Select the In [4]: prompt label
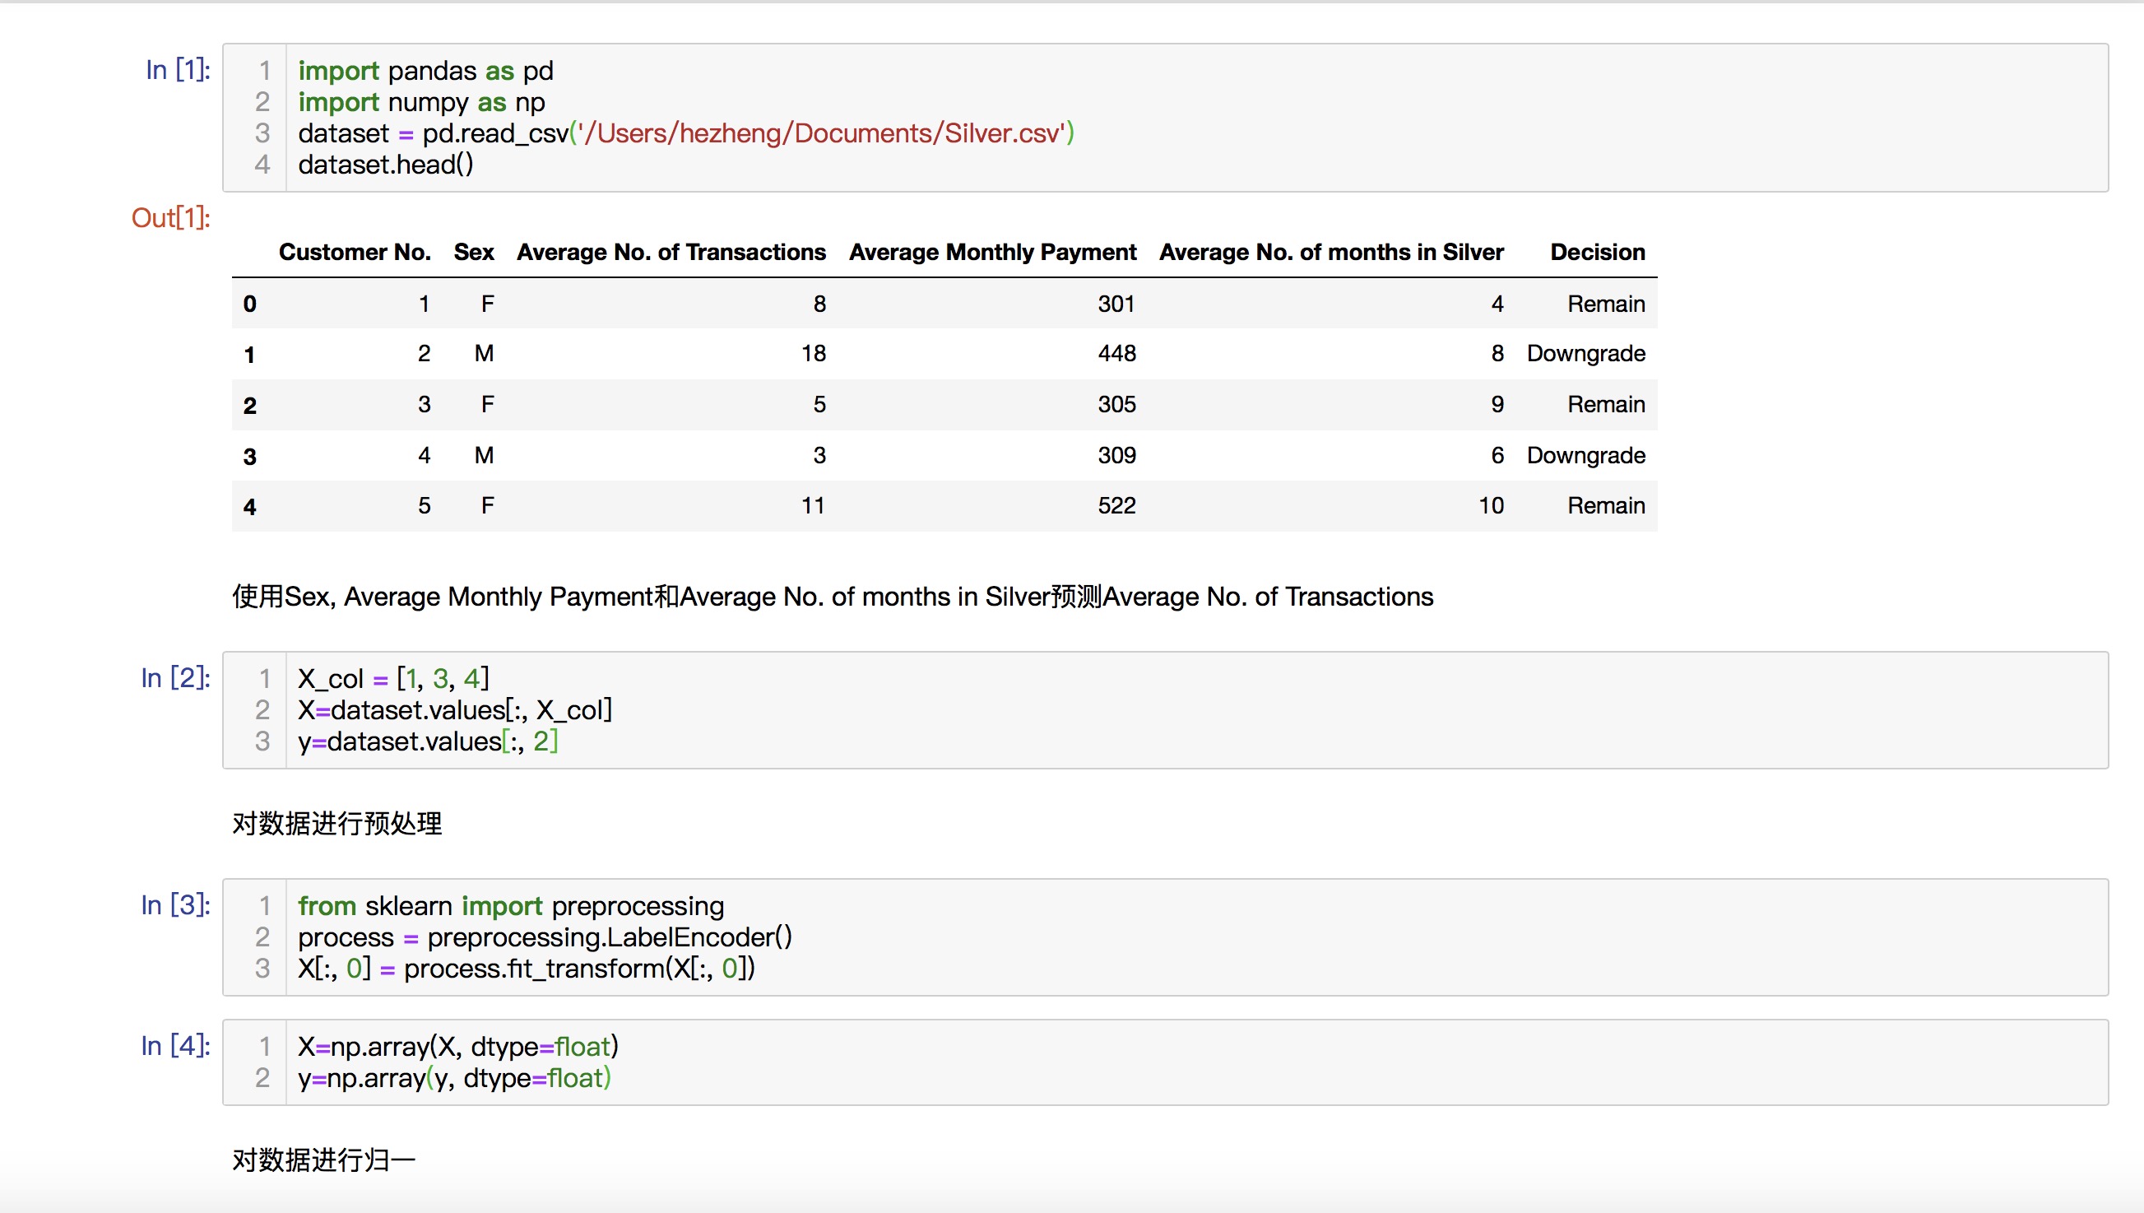Viewport: 2144px width, 1213px height. (x=175, y=1046)
